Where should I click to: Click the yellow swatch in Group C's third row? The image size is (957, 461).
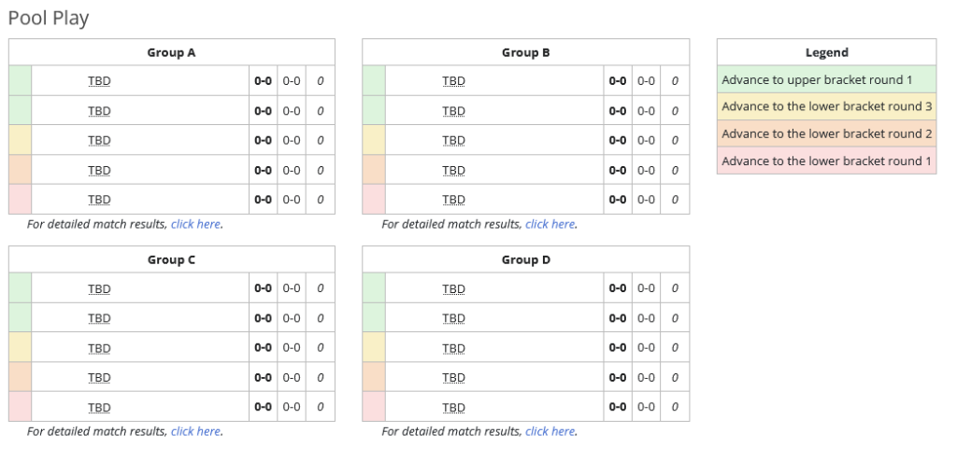20,347
